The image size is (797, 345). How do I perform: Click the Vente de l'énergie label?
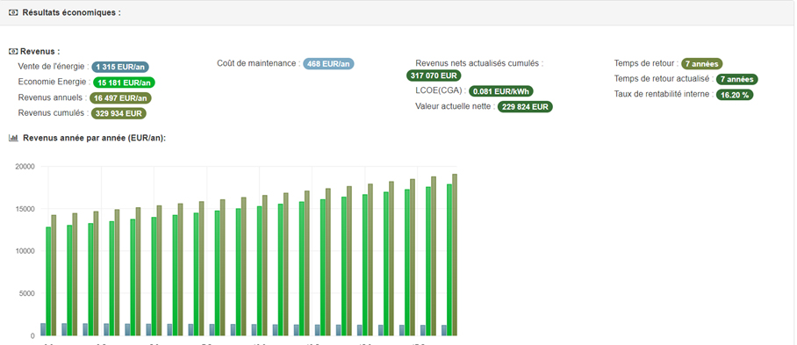(x=54, y=67)
